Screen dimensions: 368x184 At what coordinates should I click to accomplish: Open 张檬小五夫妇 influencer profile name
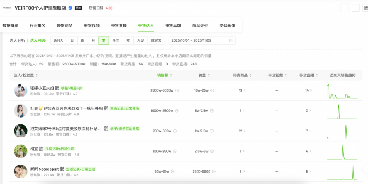point(42,88)
